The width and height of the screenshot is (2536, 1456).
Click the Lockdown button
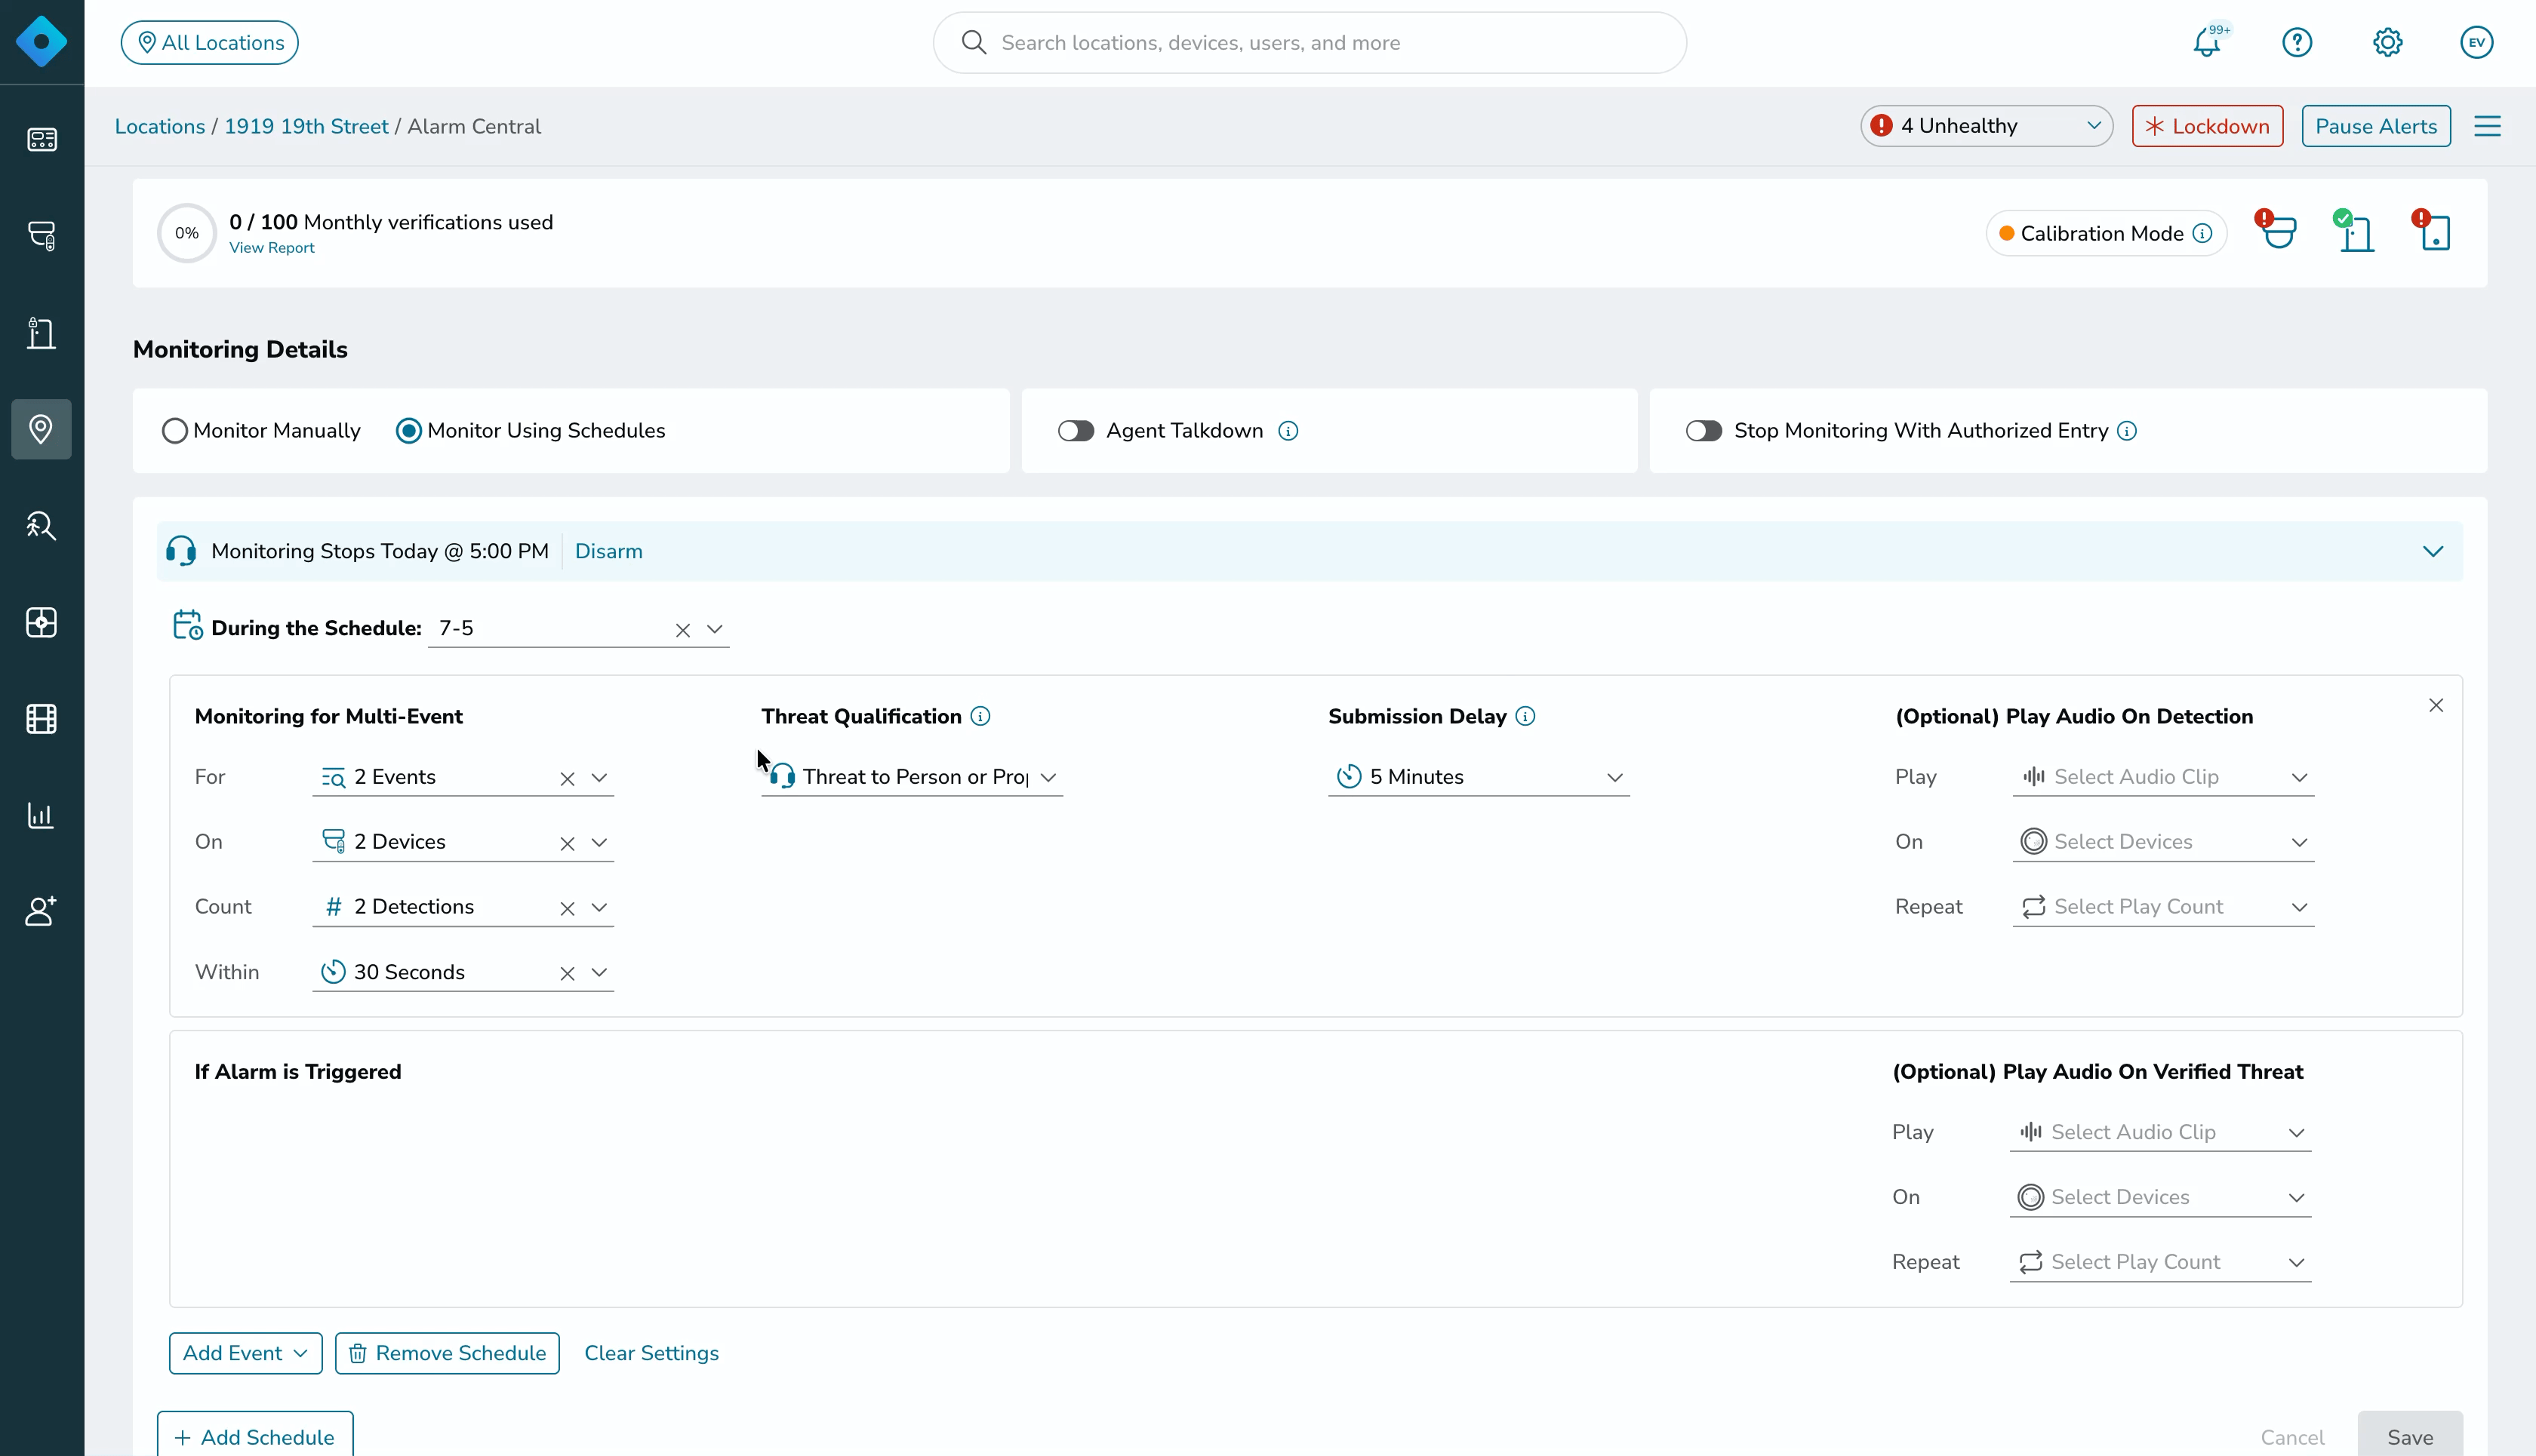[x=2207, y=126]
